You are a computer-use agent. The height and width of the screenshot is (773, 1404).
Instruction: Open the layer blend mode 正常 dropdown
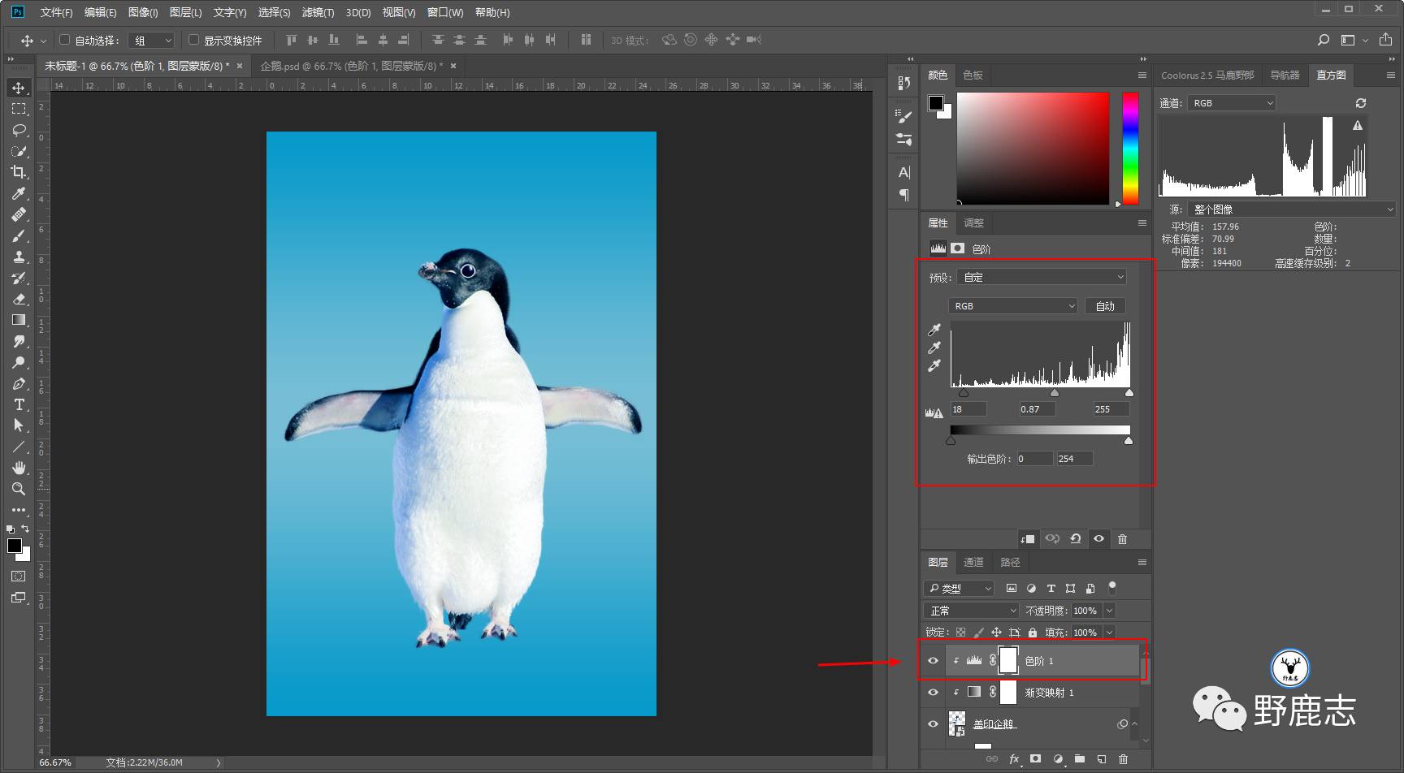[971, 611]
